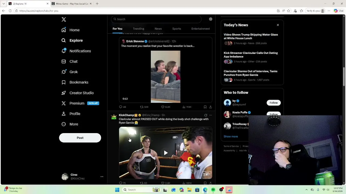This screenshot has width=346, height=194.
Task: Open the Erick Stevens video thumbnail
Action: click(x=165, y=77)
